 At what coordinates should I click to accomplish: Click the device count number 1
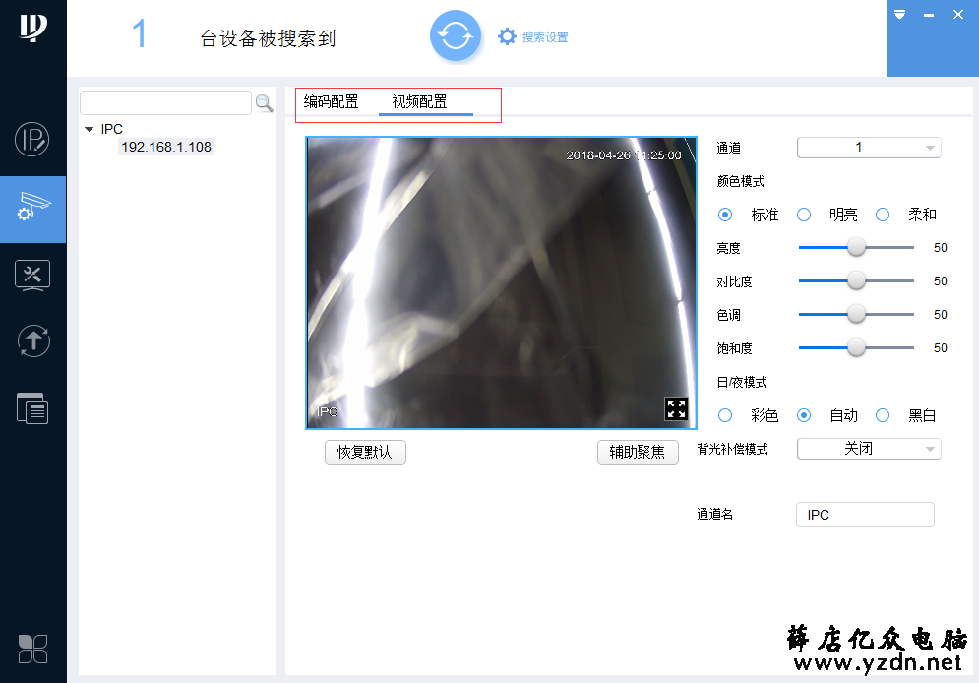[x=140, y=33]
